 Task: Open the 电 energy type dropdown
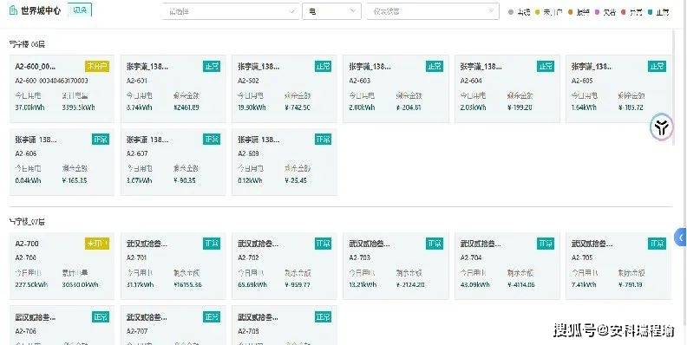(331, 11)
